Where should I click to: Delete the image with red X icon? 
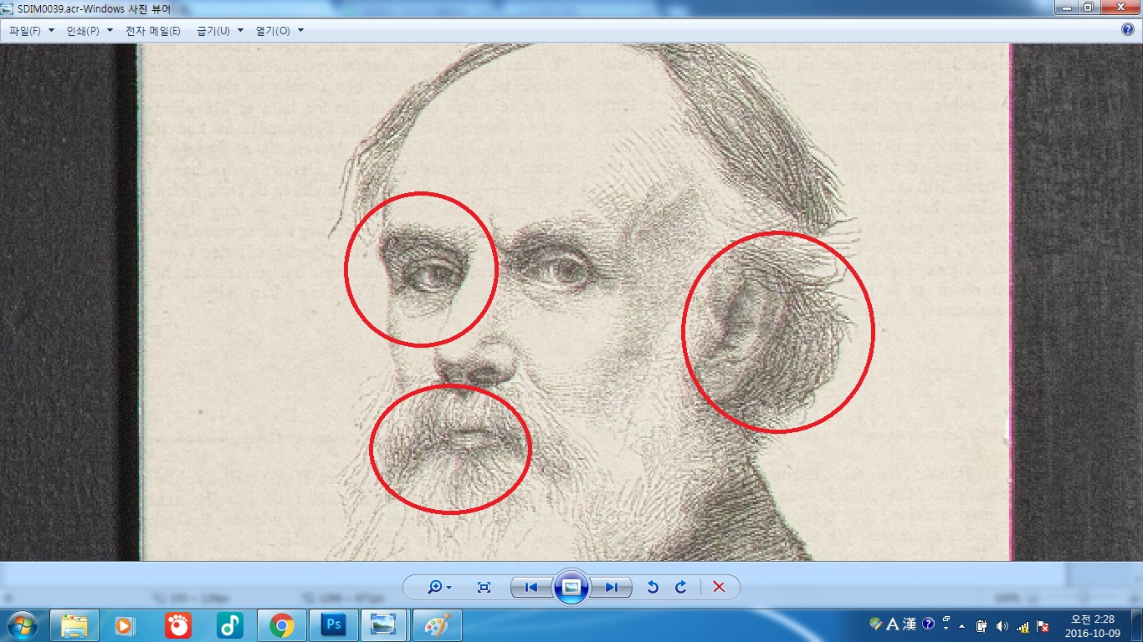pyautogui.click(x=719, y=588)
